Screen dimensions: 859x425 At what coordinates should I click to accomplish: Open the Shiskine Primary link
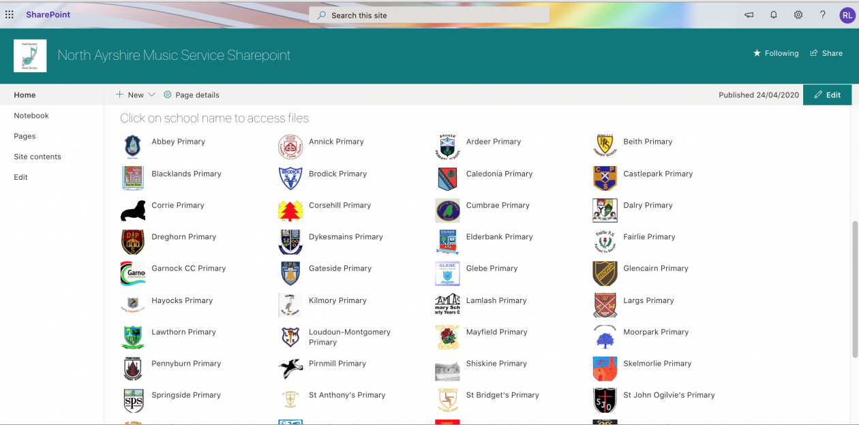pos(496,364)
